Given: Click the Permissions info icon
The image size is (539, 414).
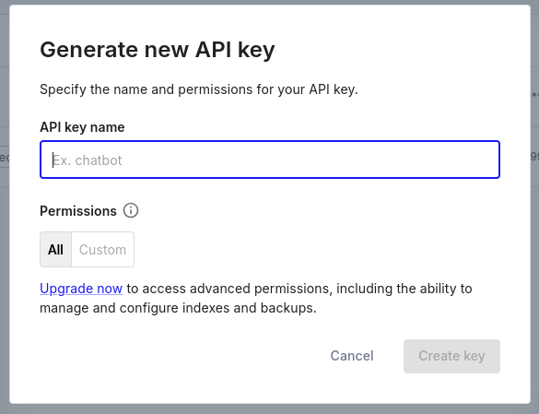Looking at the screenshot, I should (x=131, y=210).
